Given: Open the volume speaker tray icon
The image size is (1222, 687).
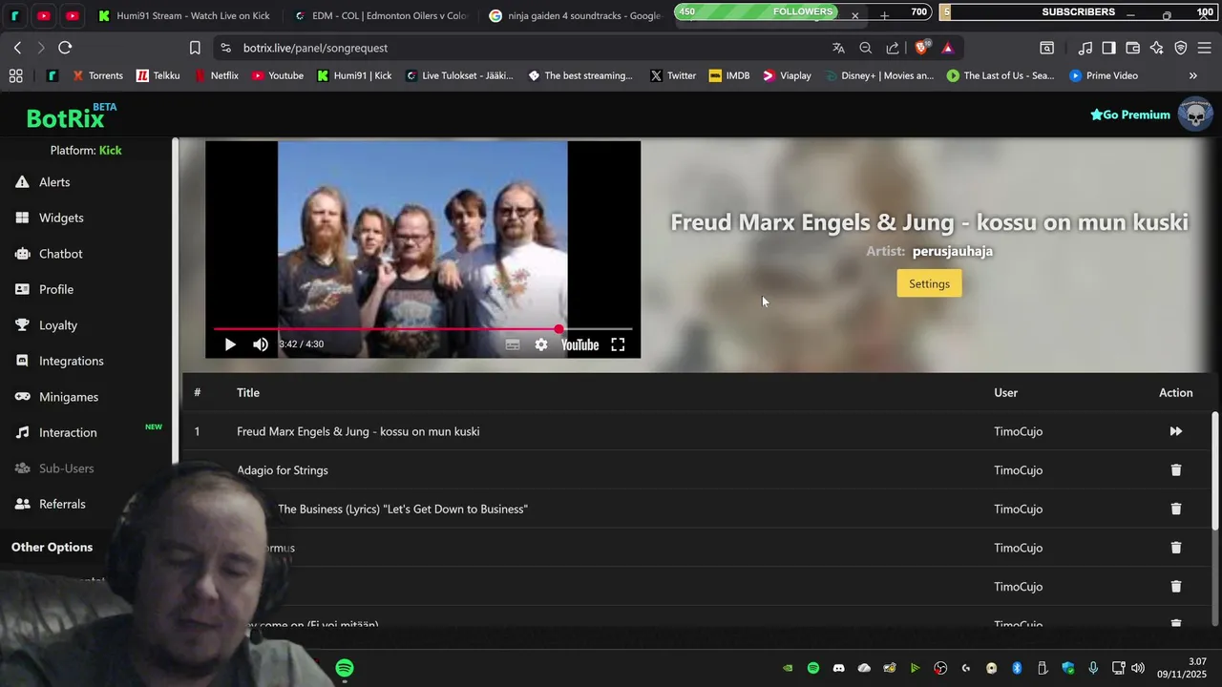Looking at the screenshot, I should click(1138, 668).
